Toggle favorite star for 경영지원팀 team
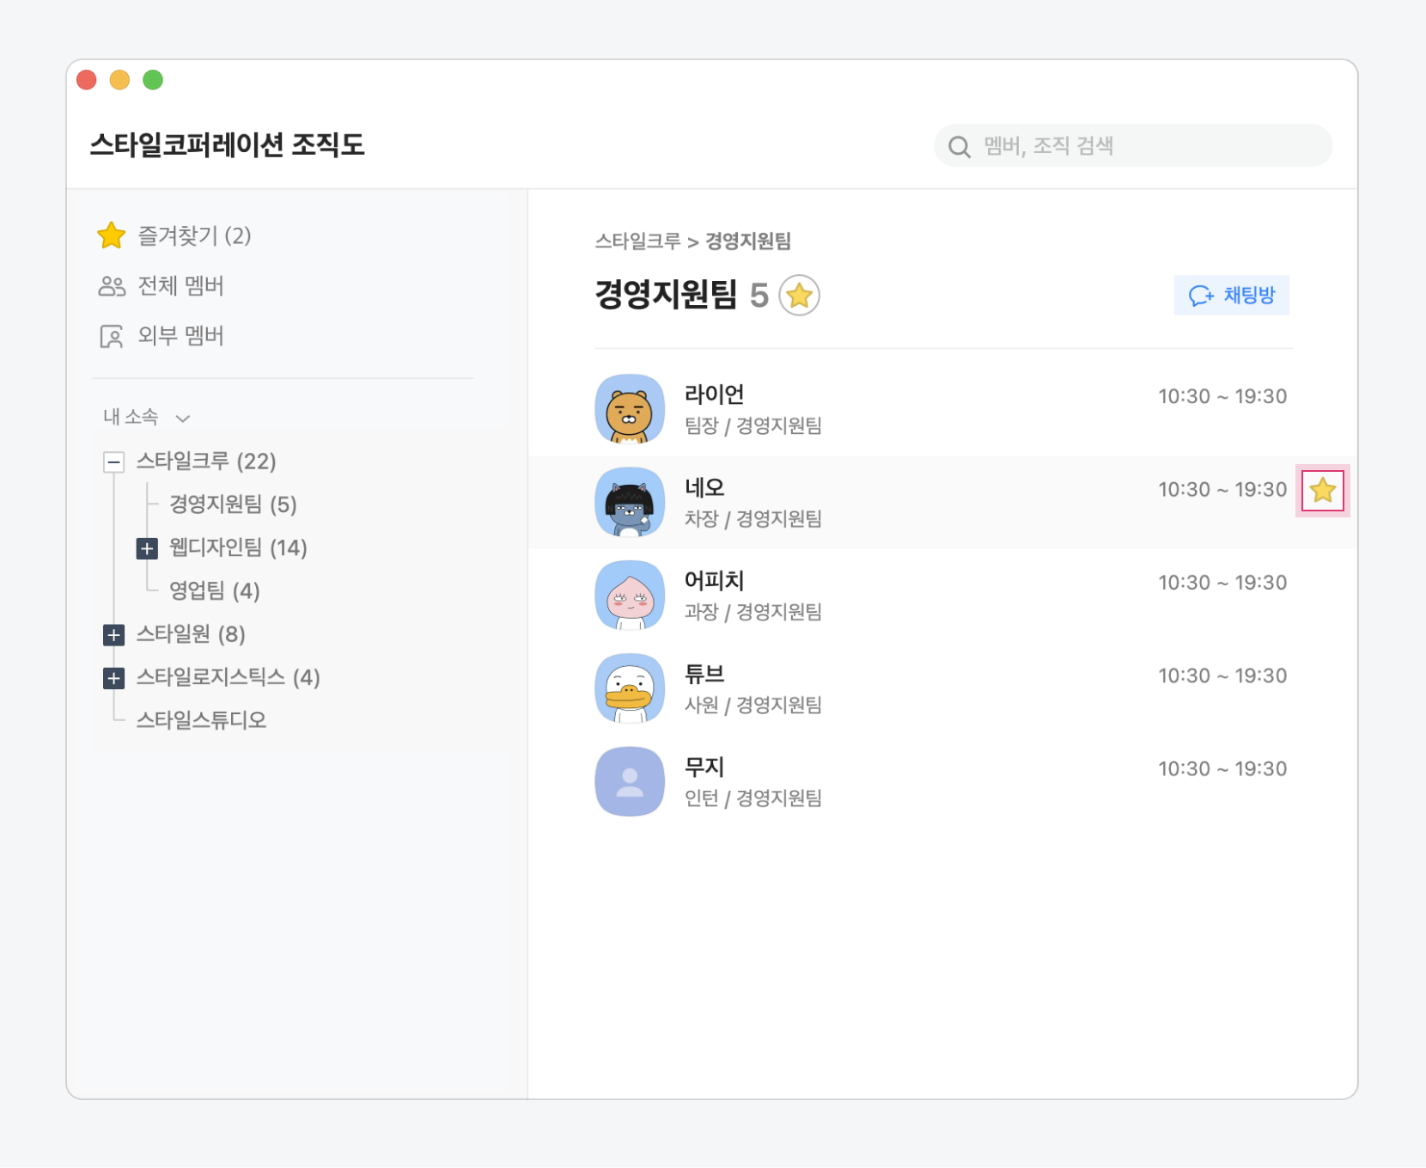Image resolution: width=1426 pixels, height=1168 pixels. (x=799, y=296)
